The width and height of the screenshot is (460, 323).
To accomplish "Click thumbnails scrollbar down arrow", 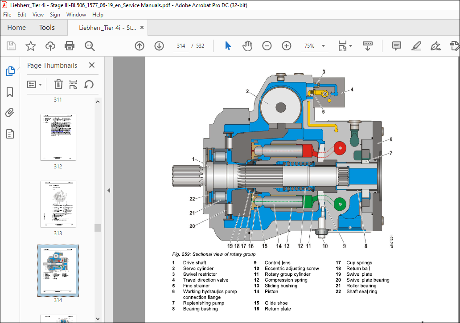I will click(98, 319).
